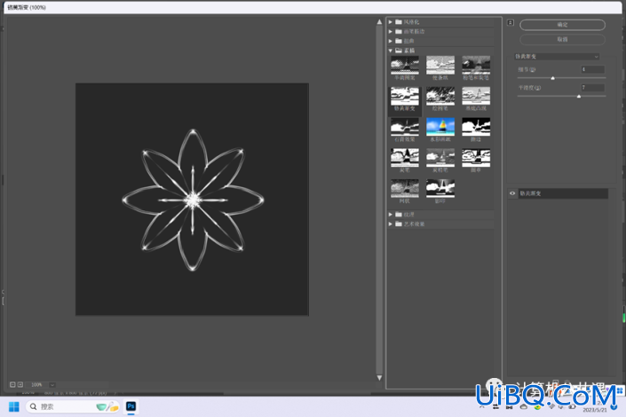Click the 细节 detail slider handle

tap(553, 78)
